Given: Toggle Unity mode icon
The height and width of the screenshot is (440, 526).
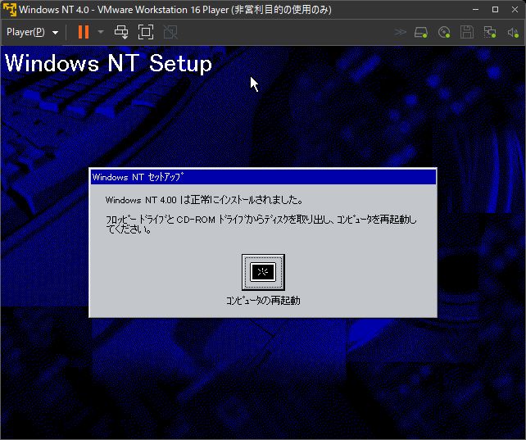Looking at the screenshot, I should point(170,32).
